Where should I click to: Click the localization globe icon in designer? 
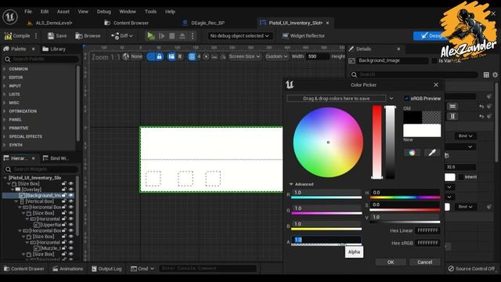pyautogui.click(x=125, y=56)
